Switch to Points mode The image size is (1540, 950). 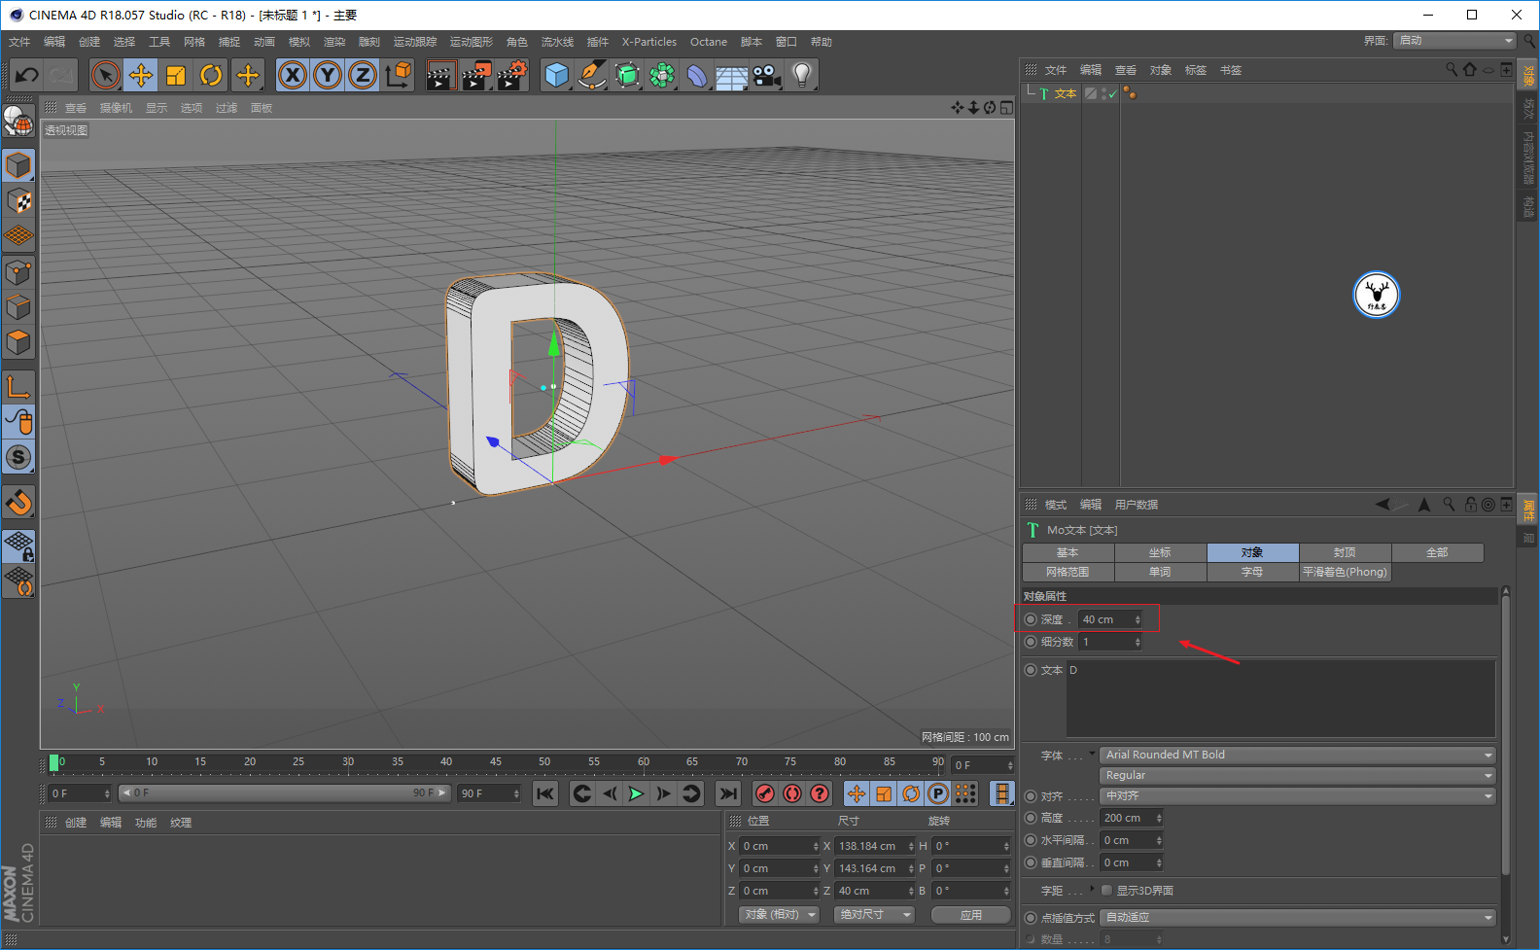click(x=18, y=272)
